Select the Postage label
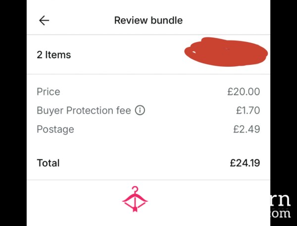 (x=55, y=130)
